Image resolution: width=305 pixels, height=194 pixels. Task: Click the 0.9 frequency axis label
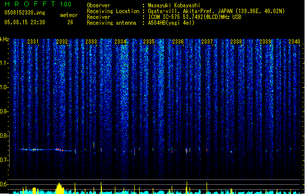pyautogui.click(x=4, y=112)
